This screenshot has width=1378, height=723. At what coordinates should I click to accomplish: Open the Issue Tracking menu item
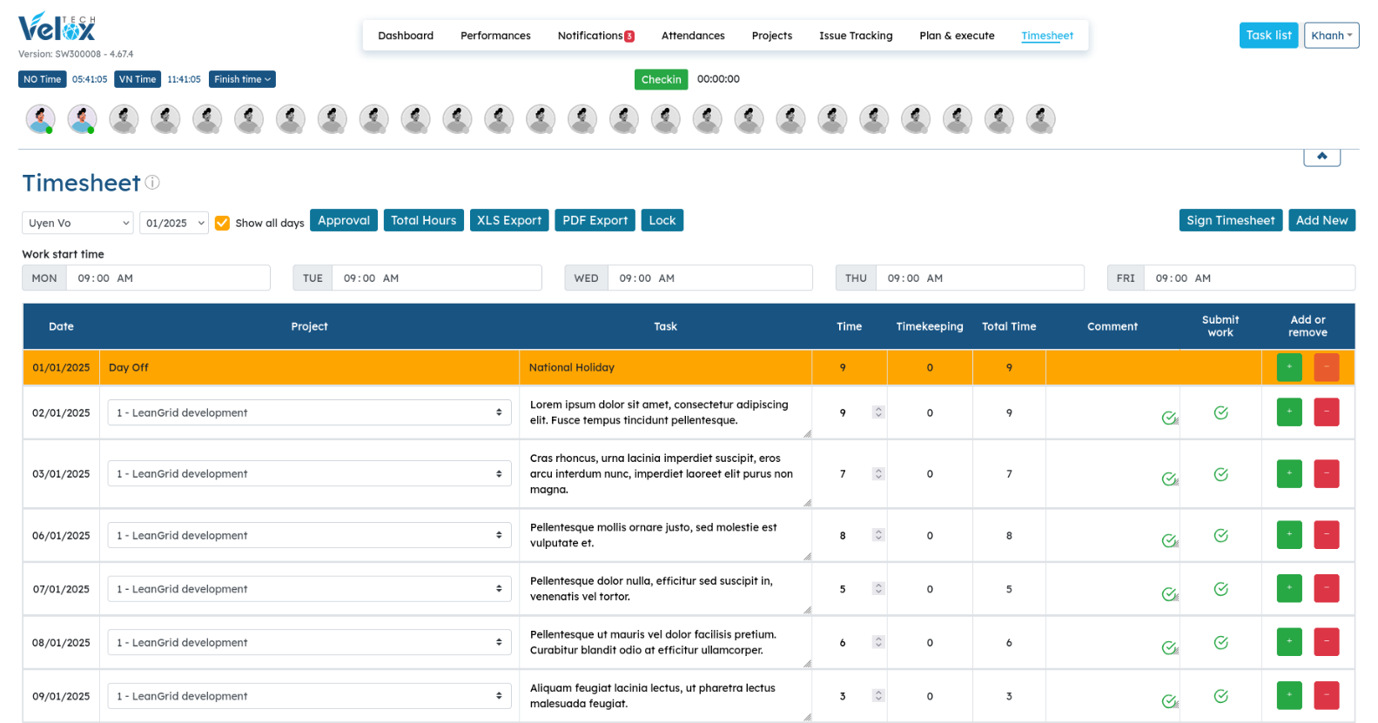pos(855,36)
